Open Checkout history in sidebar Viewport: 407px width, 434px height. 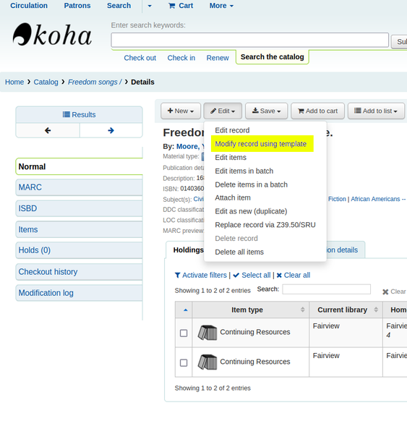click(x=79, y=272)
